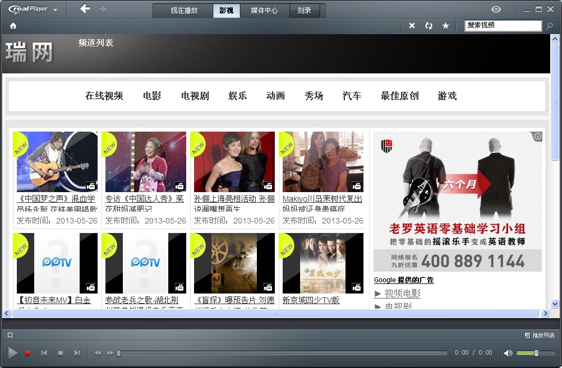This screenshot has width=562, height=368.
Task: Click the vertical scrollbar down arrow
Action: click(555, 304)
